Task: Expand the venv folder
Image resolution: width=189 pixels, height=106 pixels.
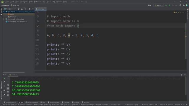Action: [6, 14]
